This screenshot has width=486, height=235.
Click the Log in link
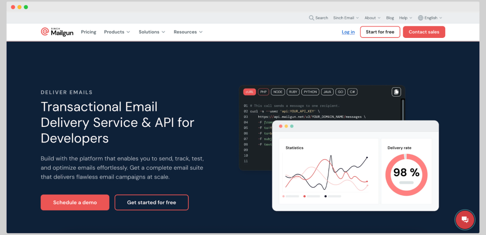pos(348,32)
